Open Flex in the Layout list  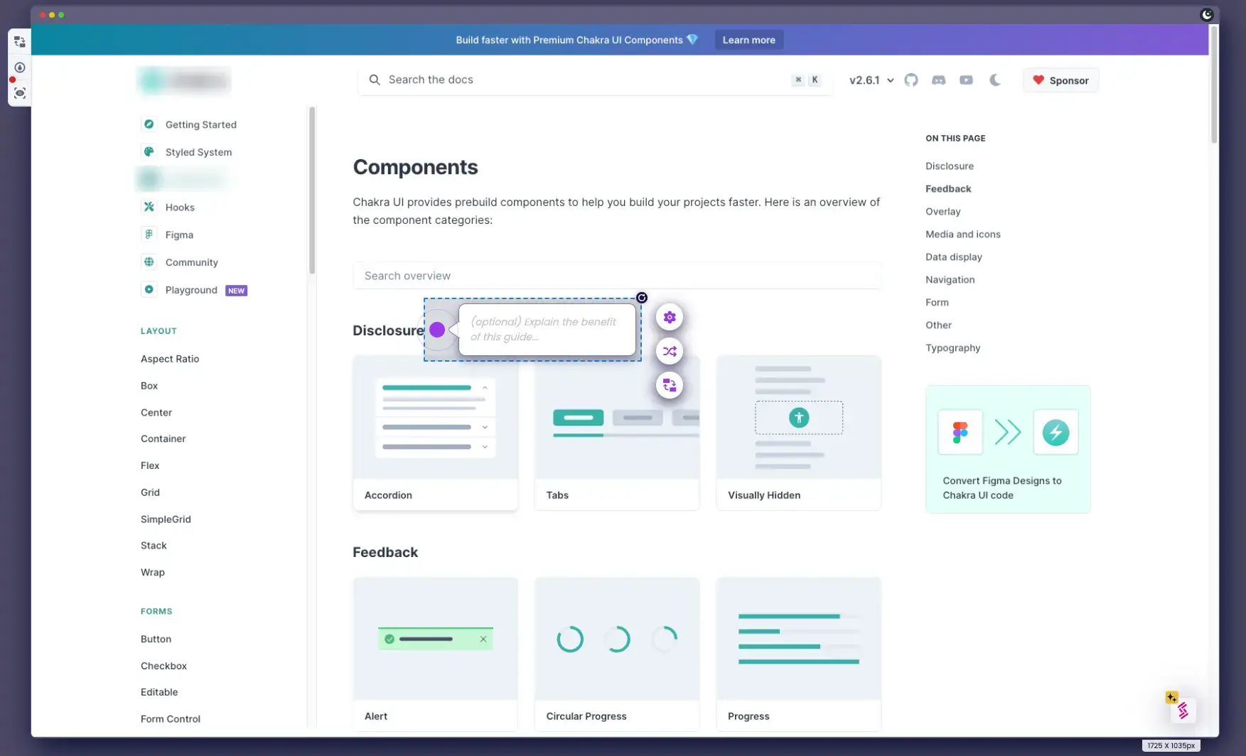[150, 466]
